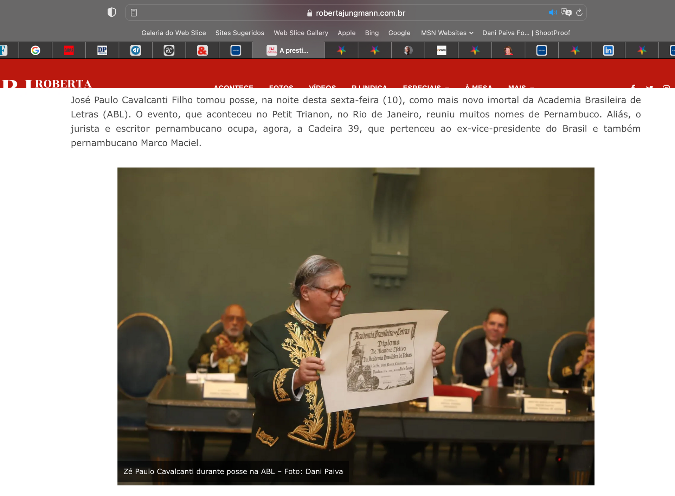
Task: Switch to the LinkedIn tab
Action: [x=608, y=51]
